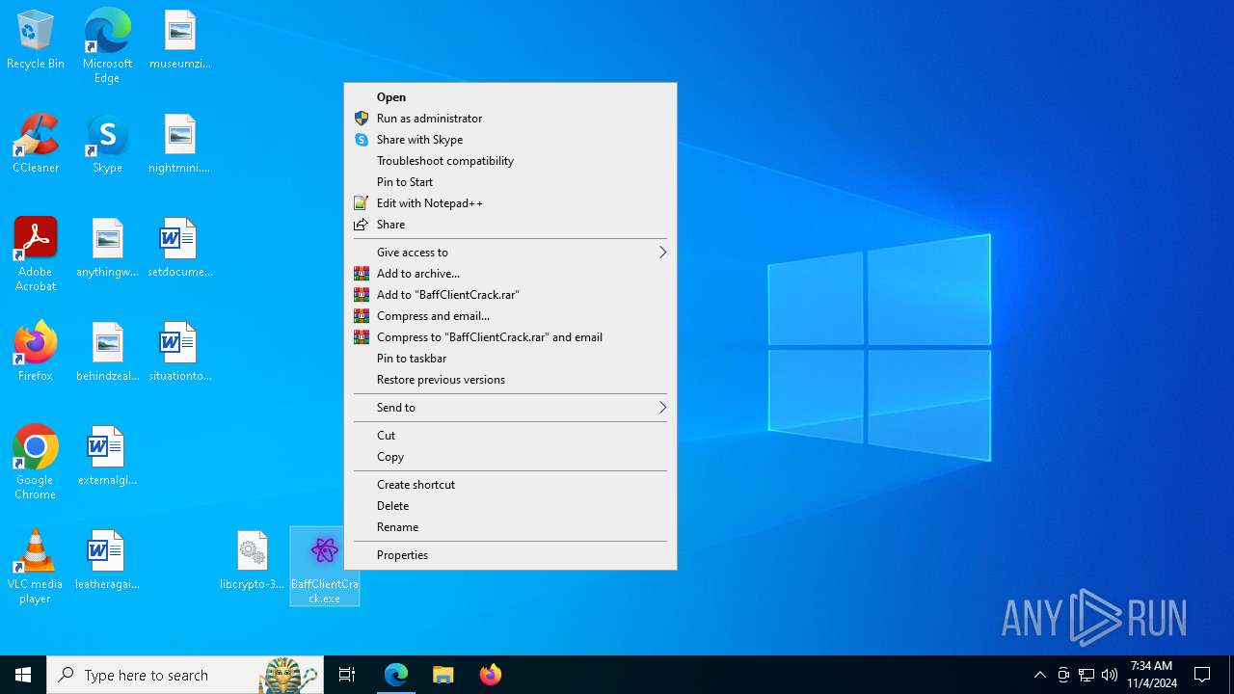Select the Firefox desktop shortcut
Image resolution: width=1234 pixels, height=694 pixels.
36,353
